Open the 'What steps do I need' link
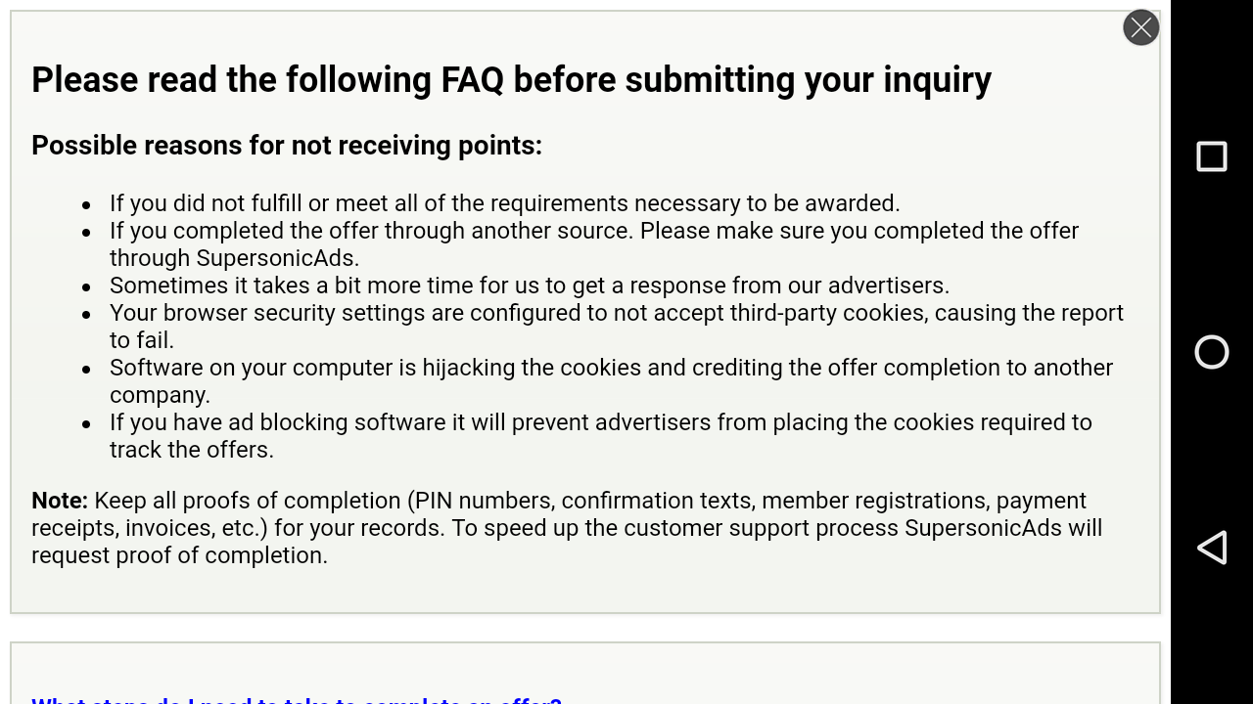 [296, 700]
